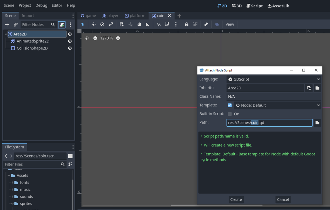Switch to the game scene tab

pos(88,16)
